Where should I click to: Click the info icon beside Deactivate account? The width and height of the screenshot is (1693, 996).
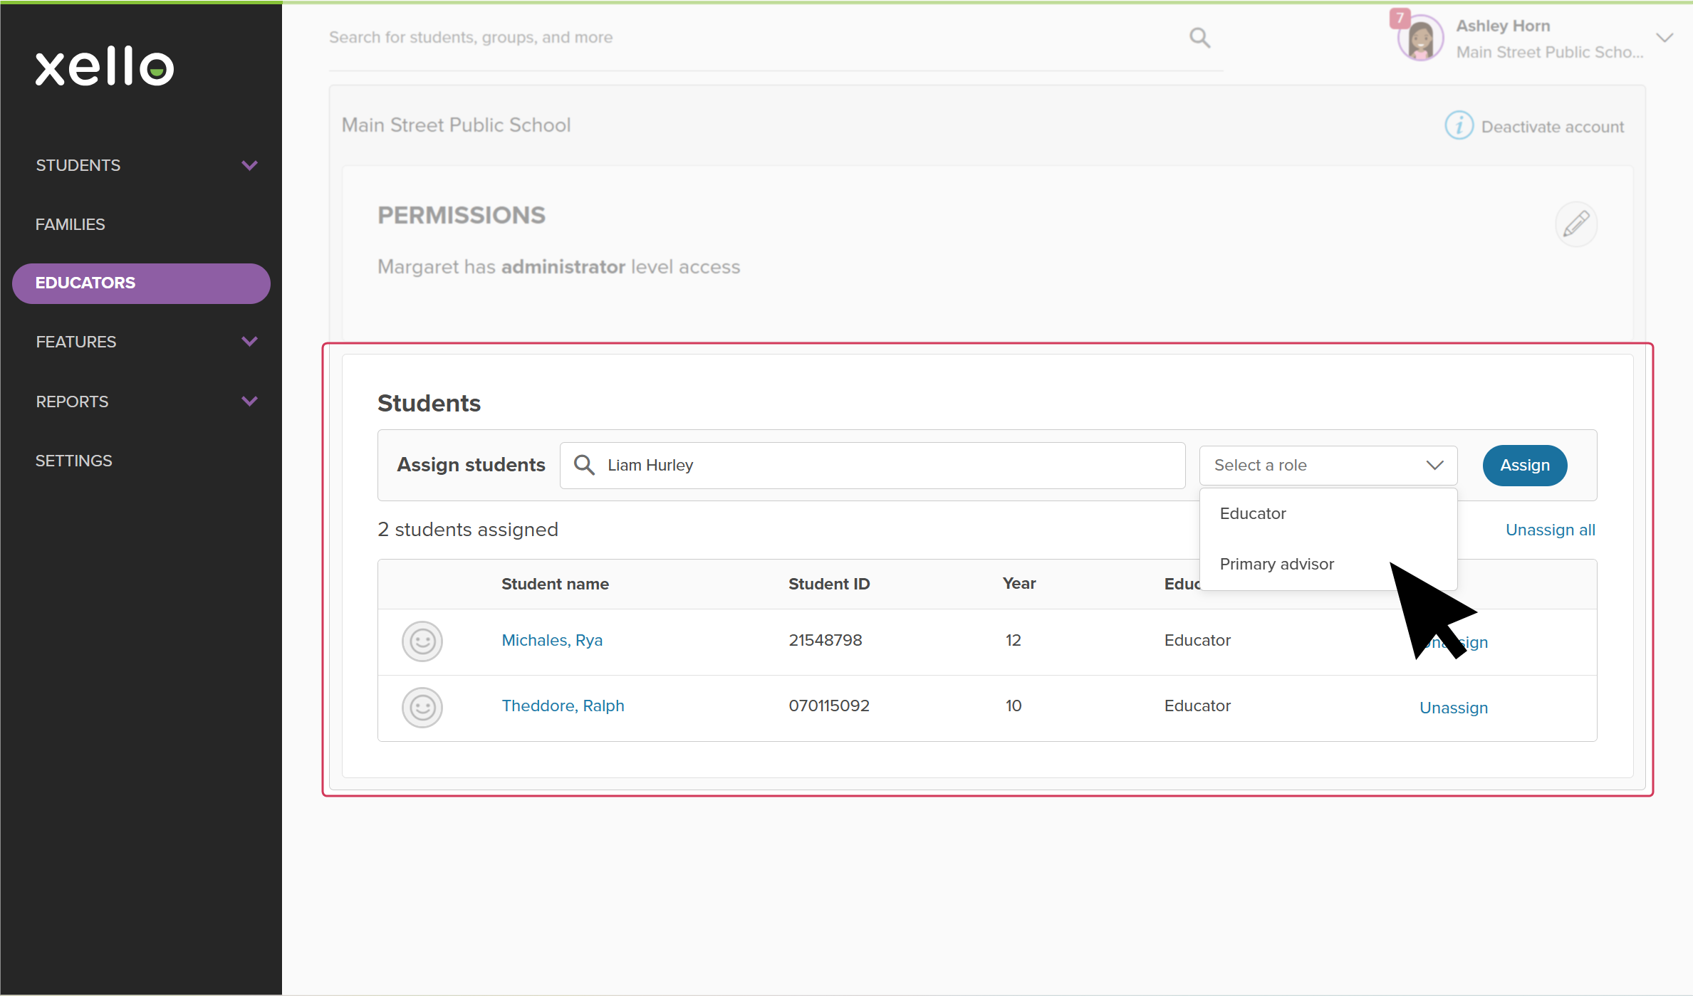pyautogui.click(x=1459, y=126)
